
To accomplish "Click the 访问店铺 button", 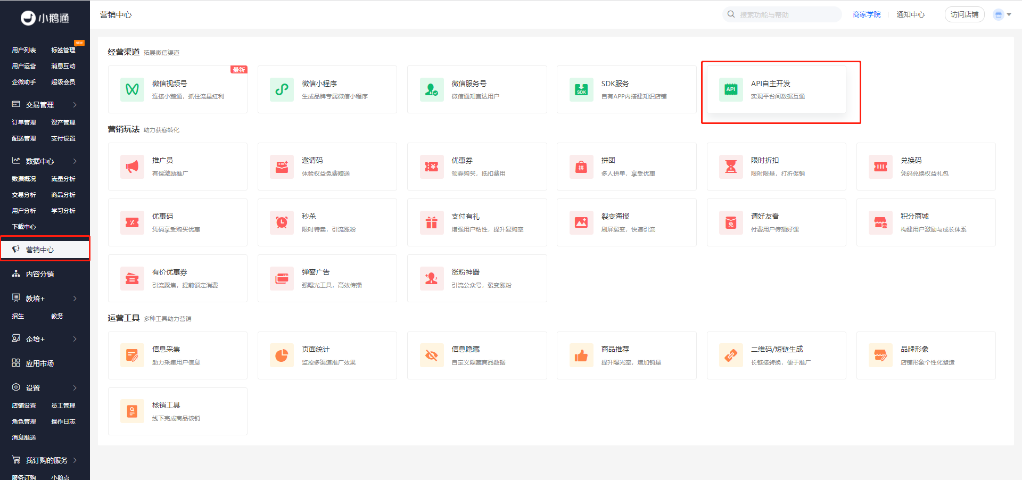I will [x=964, y=15].
